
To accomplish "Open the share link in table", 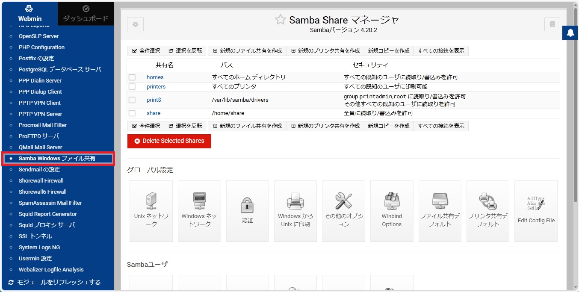I will (x=154, y=113).
